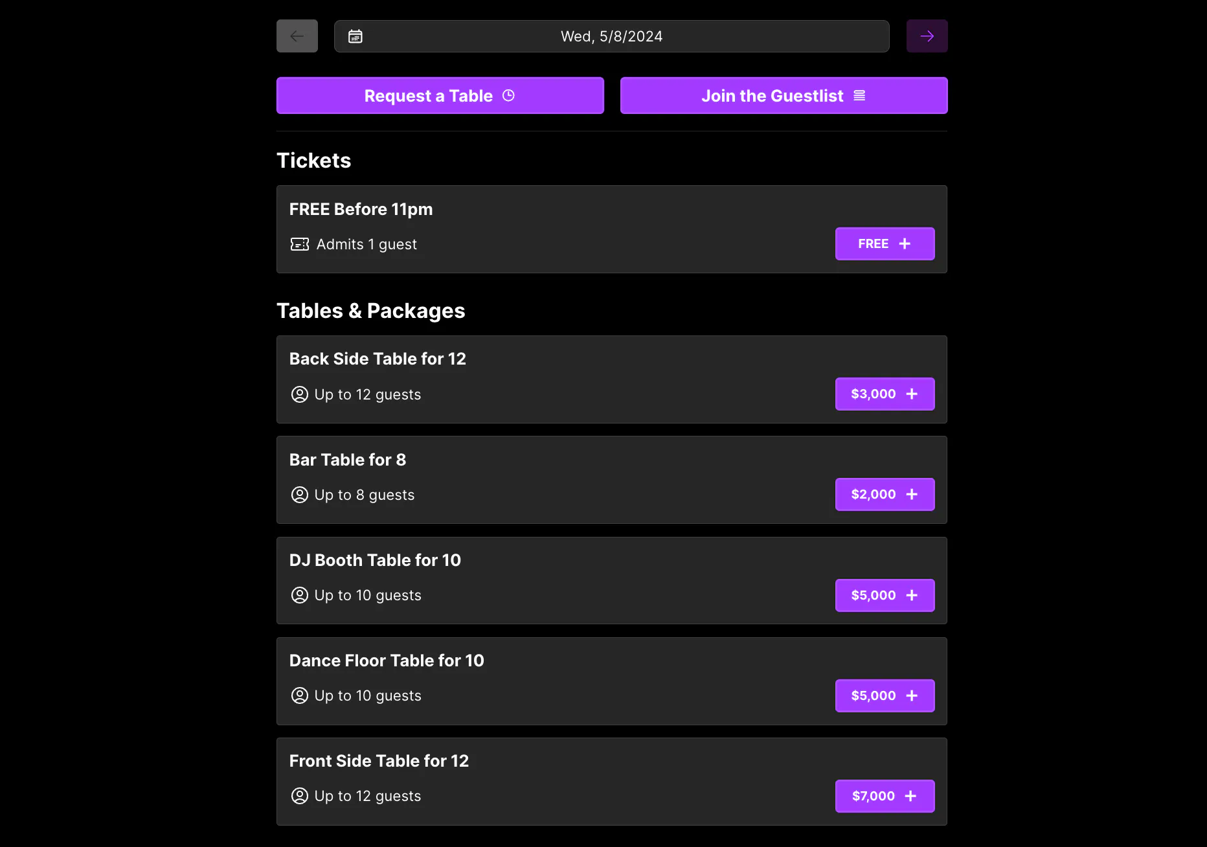Add the FREE Before 11pm ticket
This screenshot has height=847, width=1207.
point(885,244)
